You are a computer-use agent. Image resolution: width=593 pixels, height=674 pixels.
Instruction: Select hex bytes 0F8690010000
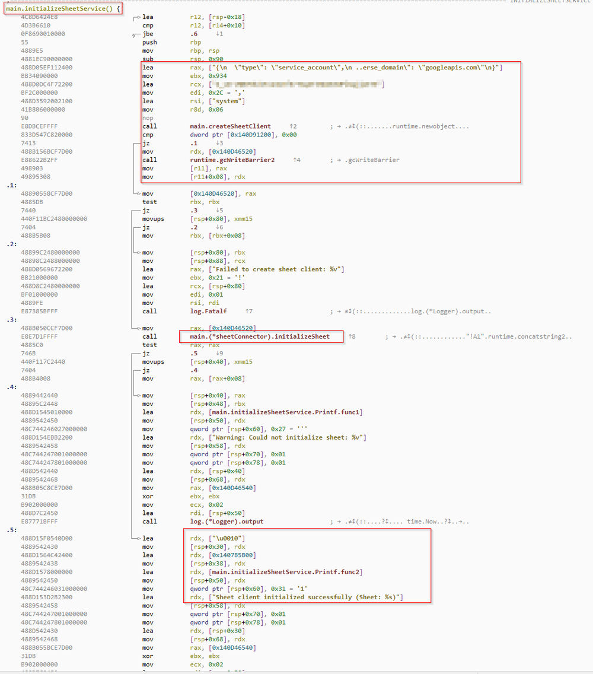tap(43, 34)
